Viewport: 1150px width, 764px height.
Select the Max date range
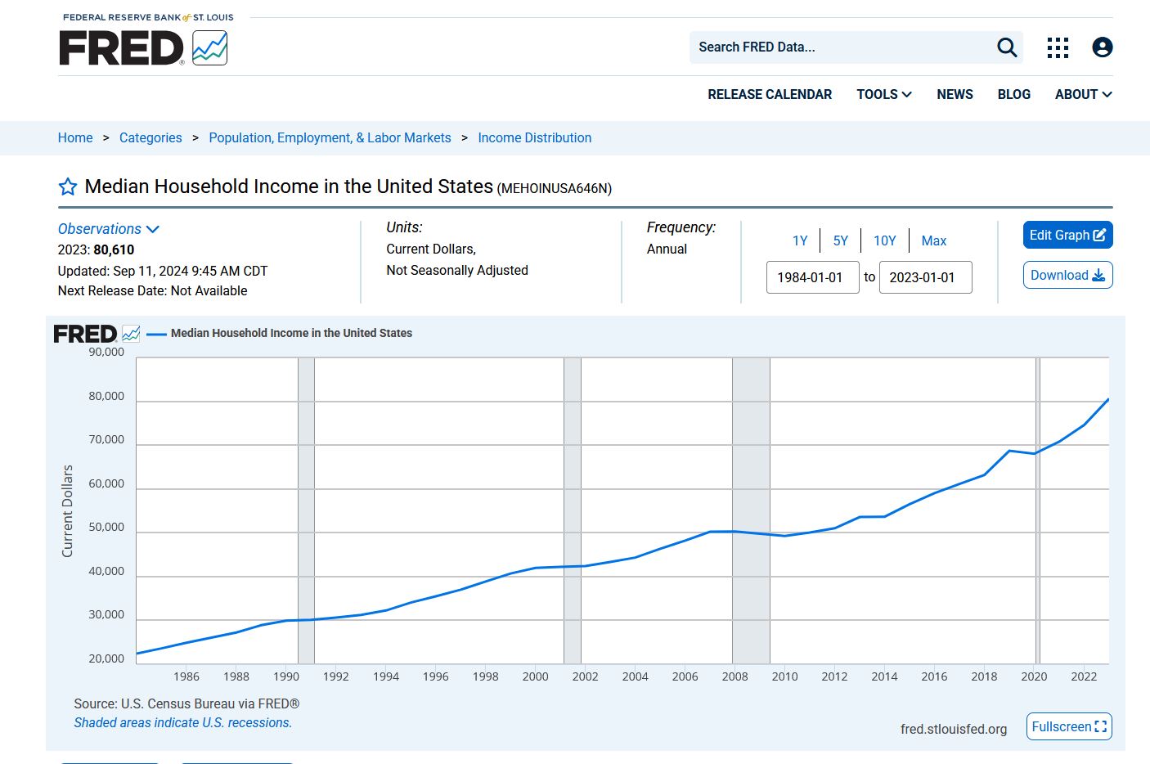[934, 241]
